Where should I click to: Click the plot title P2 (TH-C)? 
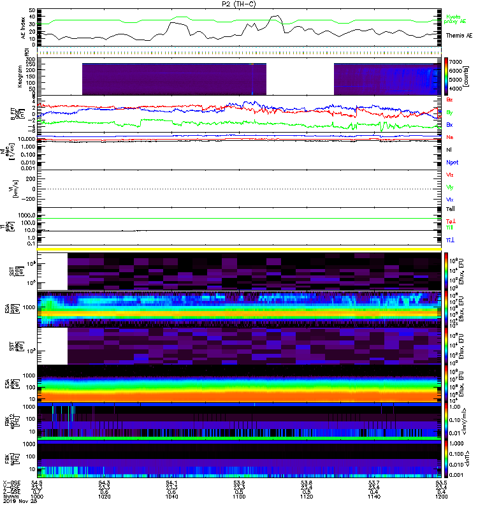click(239, 4)
